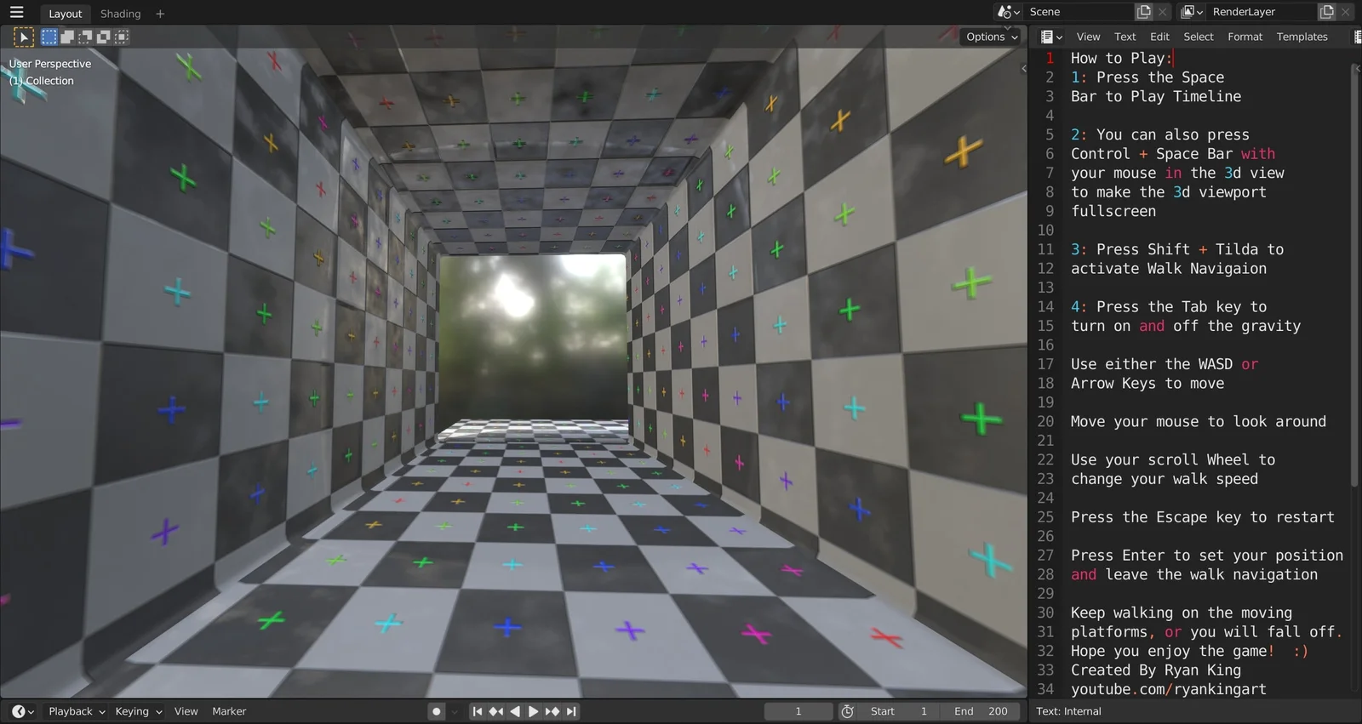Switch to the Layout workspace tab
This screenshot has width=1362, height=724.
pyautogui.click(x=65, y=14)
